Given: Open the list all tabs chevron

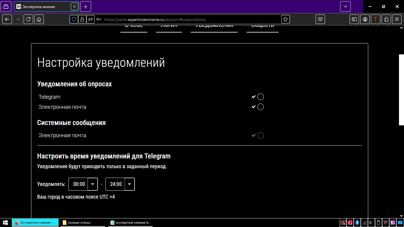Looking at the screenshot, I should click(345, 7).
